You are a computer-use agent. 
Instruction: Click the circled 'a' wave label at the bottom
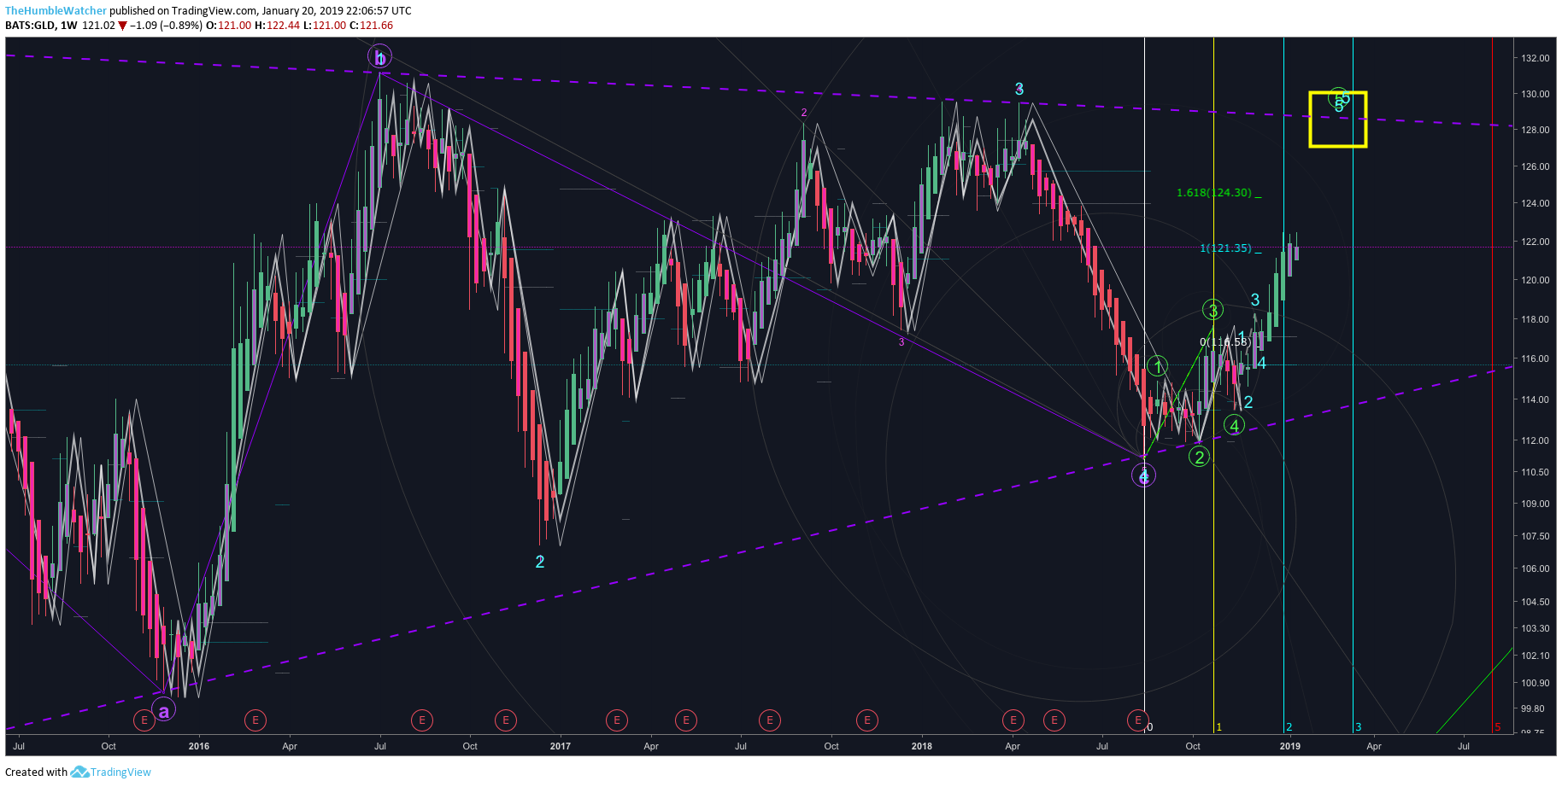(x=164, y=709)
